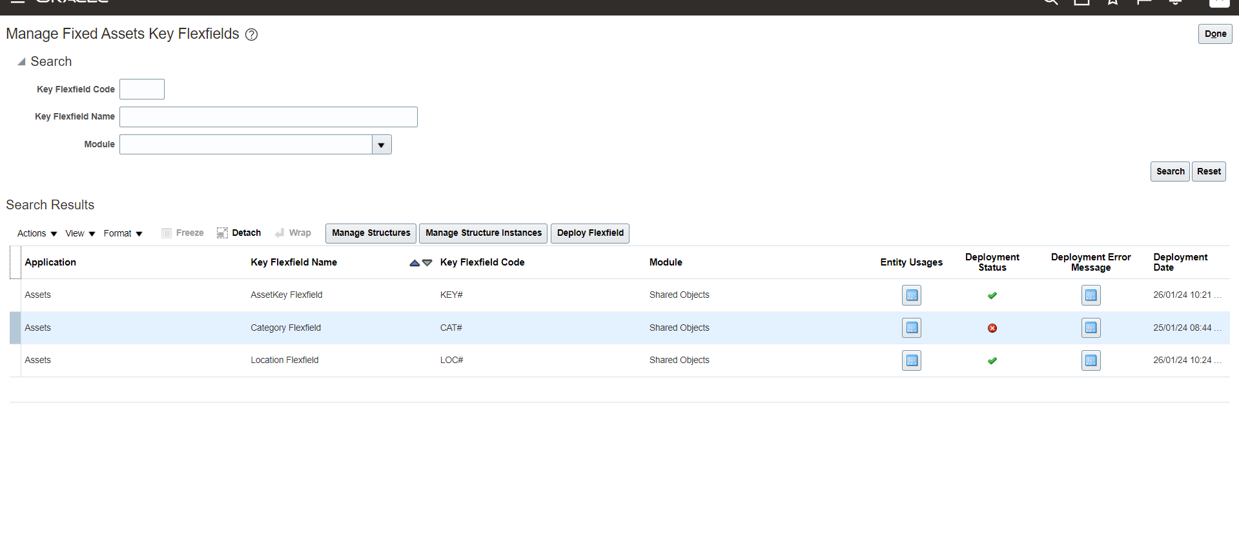Click Deploy Flexfield button
1239x553 pixels.
[x=590, y=233]
